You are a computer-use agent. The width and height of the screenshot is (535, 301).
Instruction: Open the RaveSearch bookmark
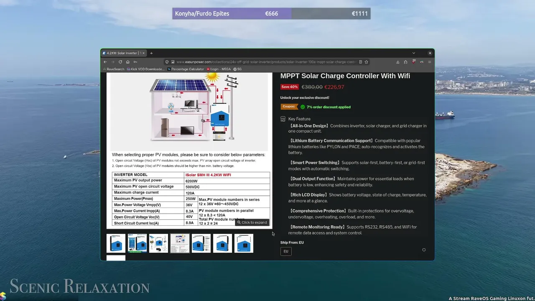tap(113, 69)
